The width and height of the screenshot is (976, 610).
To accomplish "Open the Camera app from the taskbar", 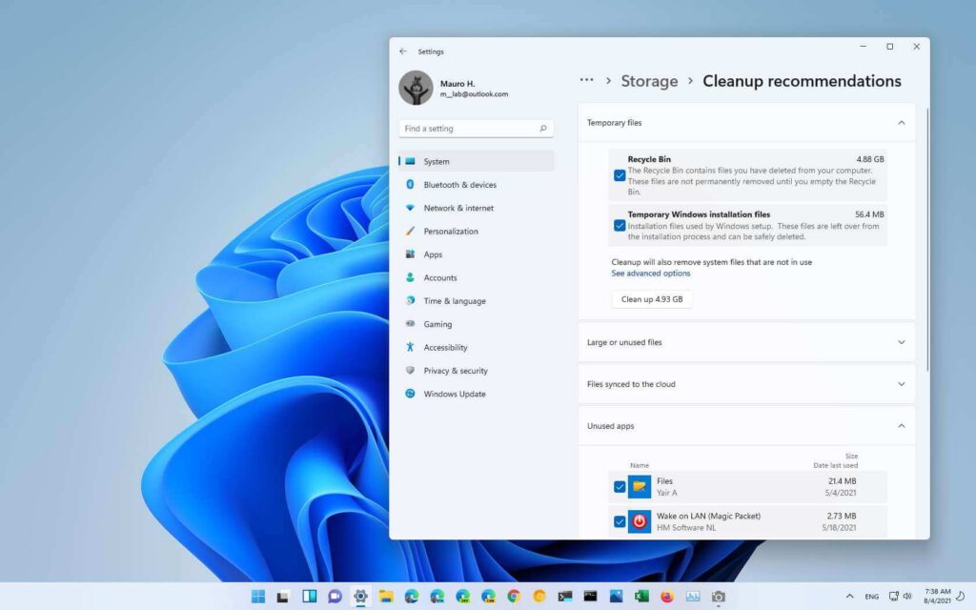I will click(719, 597).
